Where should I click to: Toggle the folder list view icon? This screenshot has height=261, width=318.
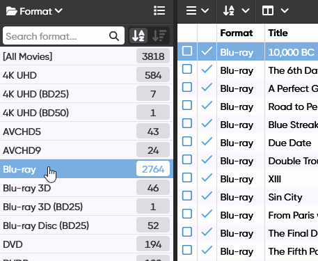pos(159,10)
